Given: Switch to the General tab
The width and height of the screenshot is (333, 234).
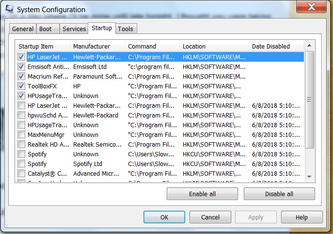Looking at the screenshot, I should pyautogui.click(x=23, y=29).
